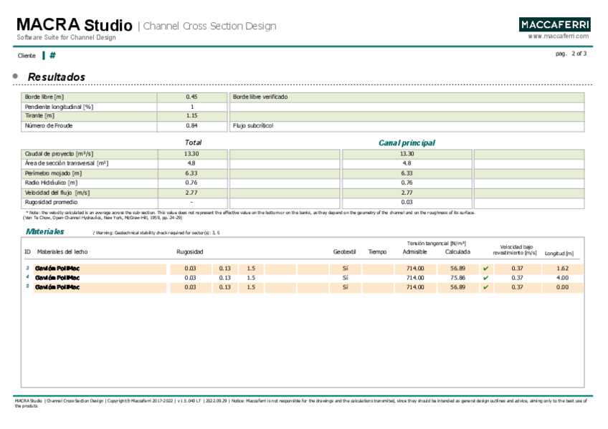Click the green checkmark in row 3

485,269
